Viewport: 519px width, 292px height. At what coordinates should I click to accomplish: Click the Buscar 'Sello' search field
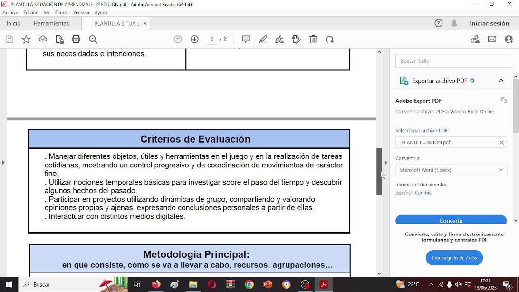point(454,61)
